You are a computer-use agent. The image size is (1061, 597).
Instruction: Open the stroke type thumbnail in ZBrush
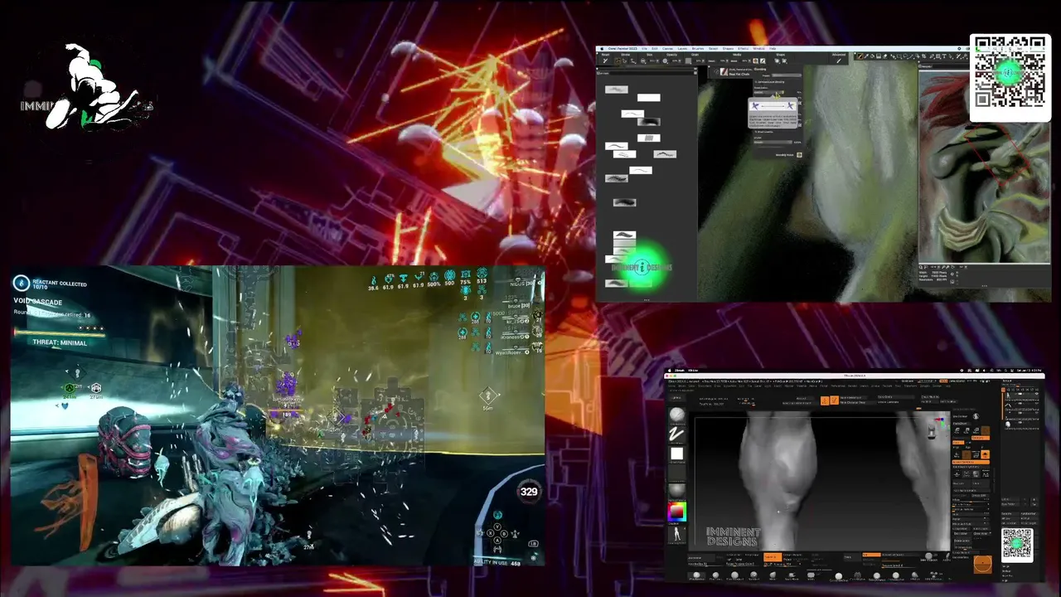pyautogui.click(x=677, y=434)
